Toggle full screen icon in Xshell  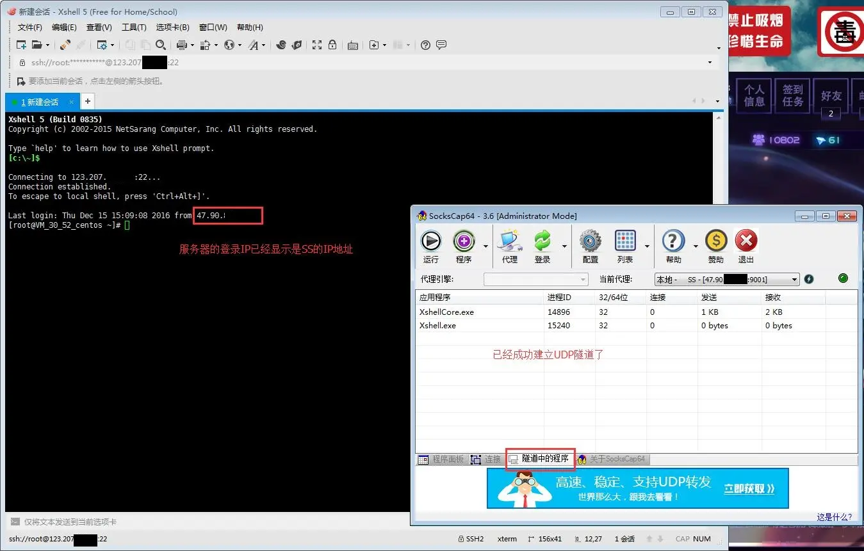(317, 45)
